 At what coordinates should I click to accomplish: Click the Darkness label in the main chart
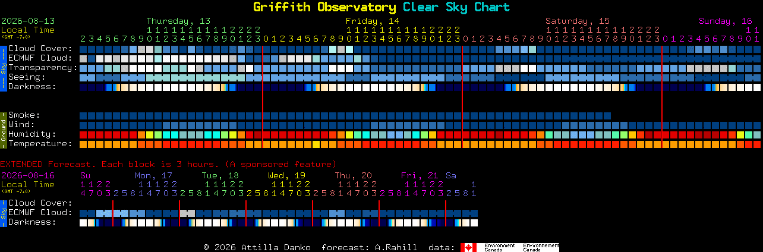pyautogui.click(x=32, y=86)
